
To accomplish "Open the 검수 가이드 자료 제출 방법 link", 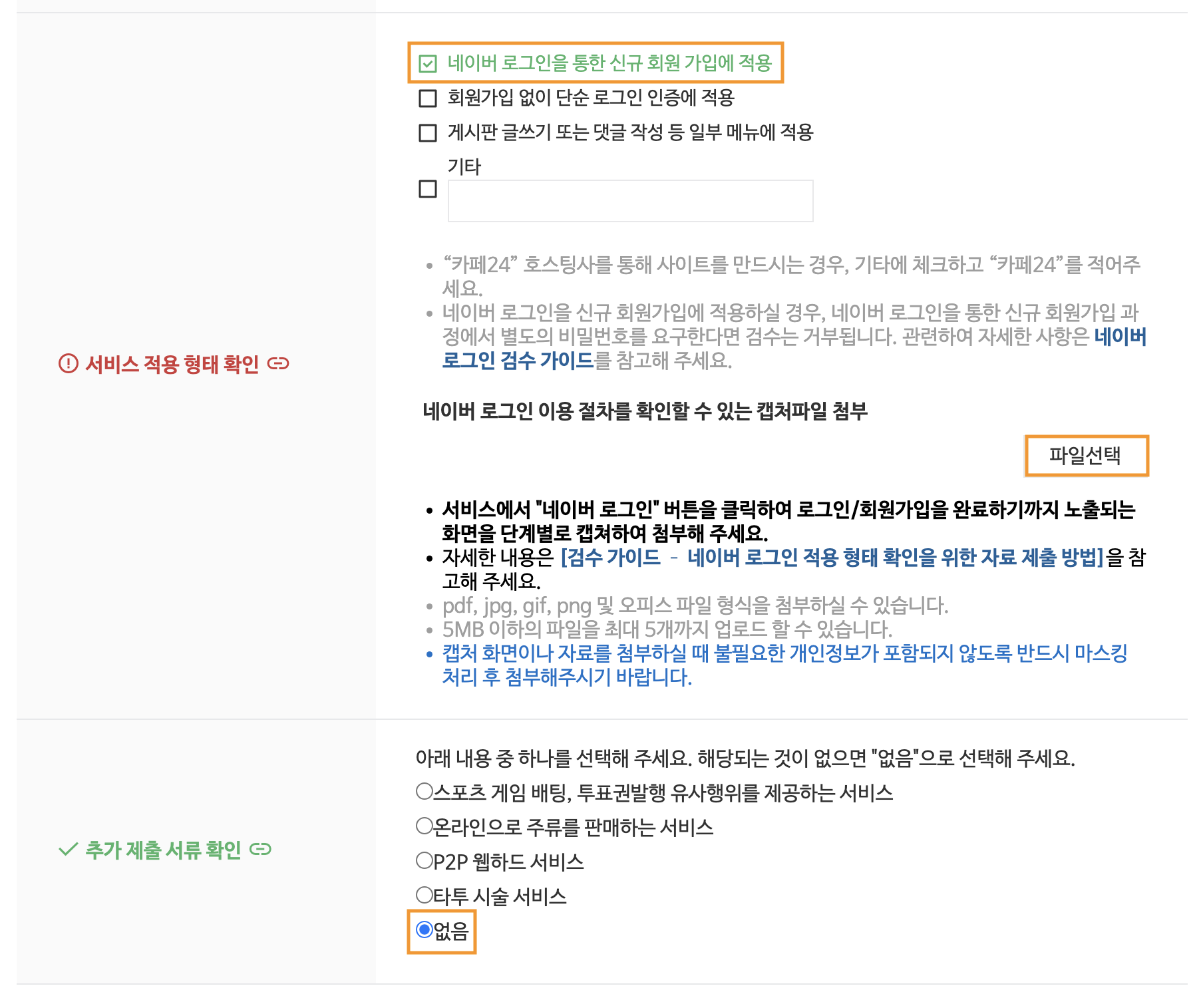I will click(832, 557).
